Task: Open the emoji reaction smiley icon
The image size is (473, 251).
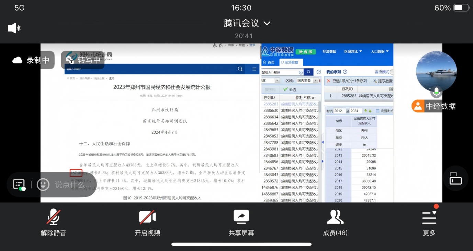Action: [x=43, y=184]
